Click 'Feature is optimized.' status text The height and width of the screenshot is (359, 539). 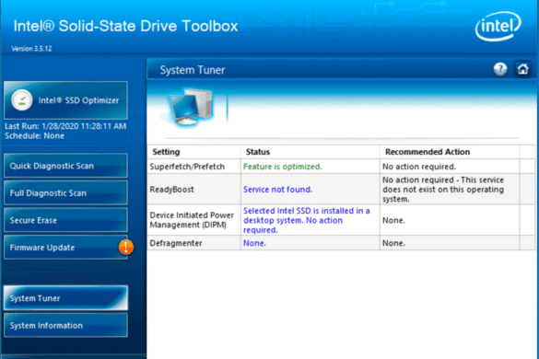click(x=283, y=167)
